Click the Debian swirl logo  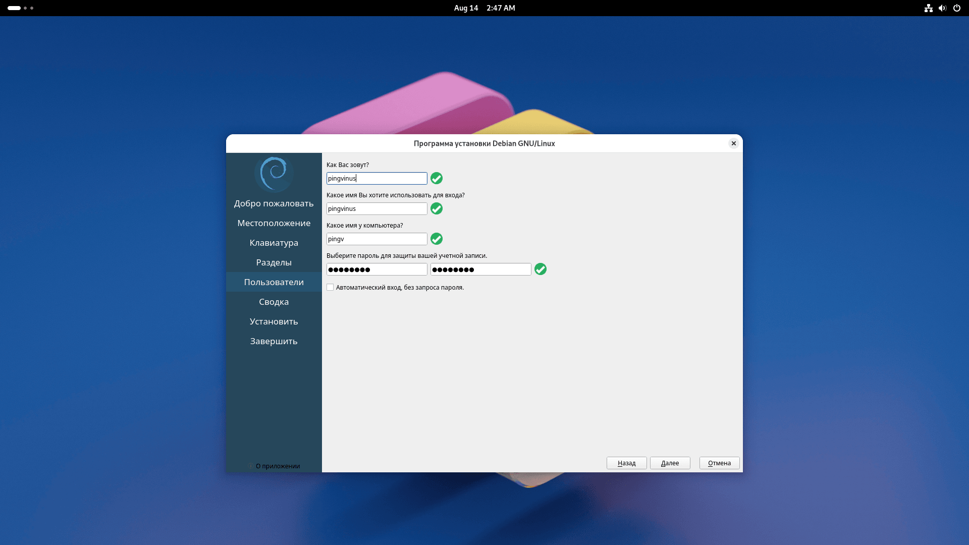pos(274,174)
